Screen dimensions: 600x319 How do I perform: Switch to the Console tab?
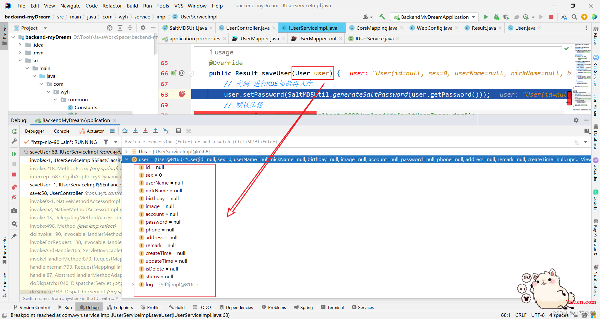[62, 131]
